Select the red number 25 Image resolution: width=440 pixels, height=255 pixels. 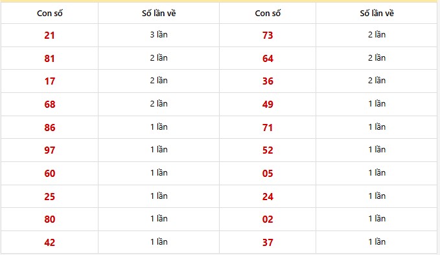50,196
